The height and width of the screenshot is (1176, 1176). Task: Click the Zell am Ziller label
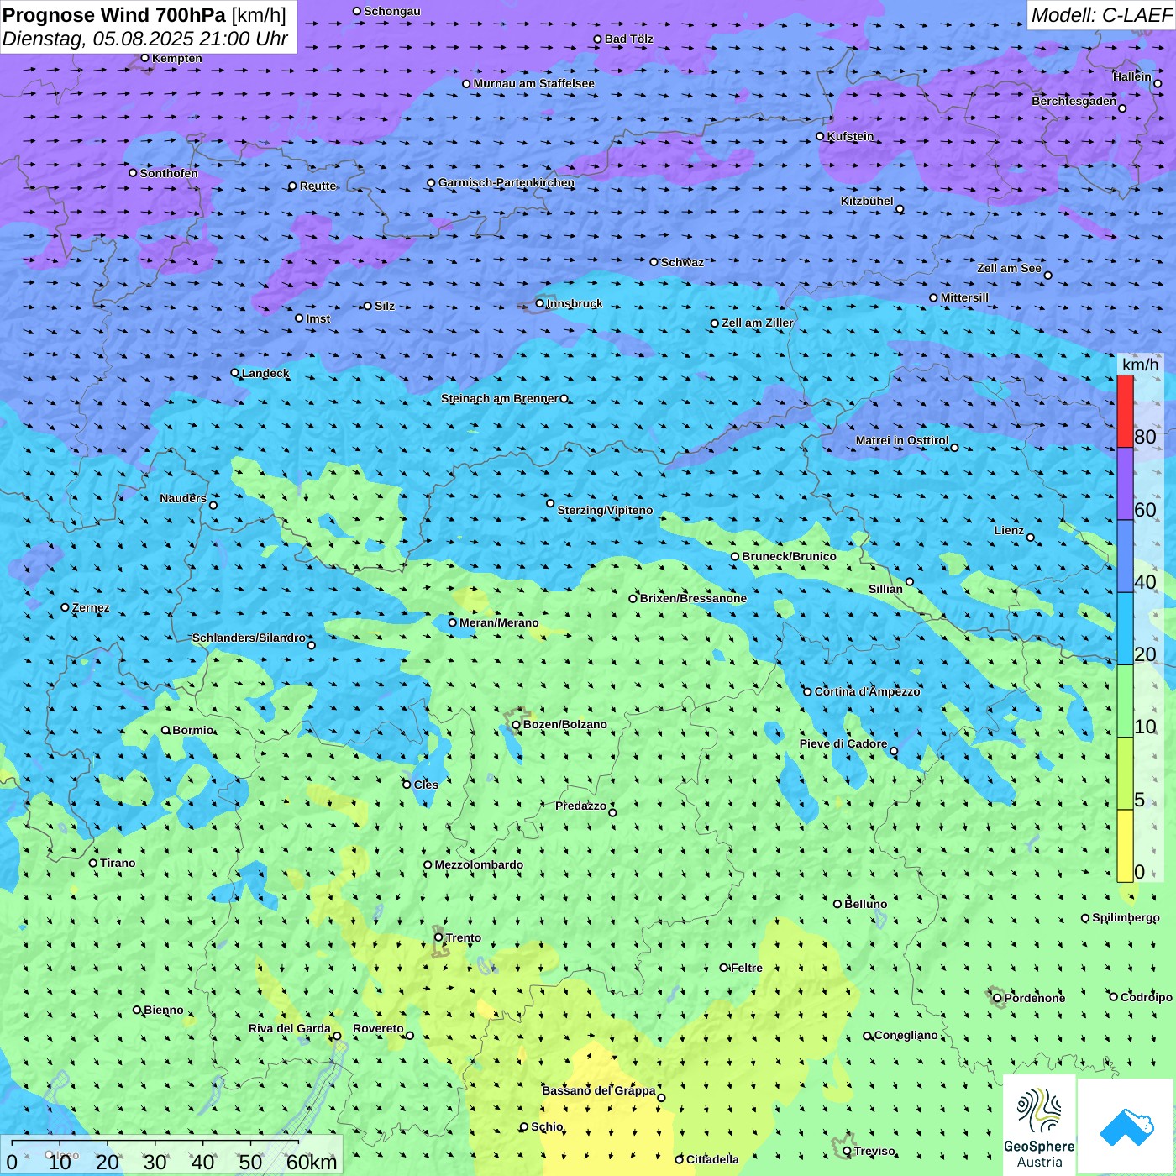758,323
